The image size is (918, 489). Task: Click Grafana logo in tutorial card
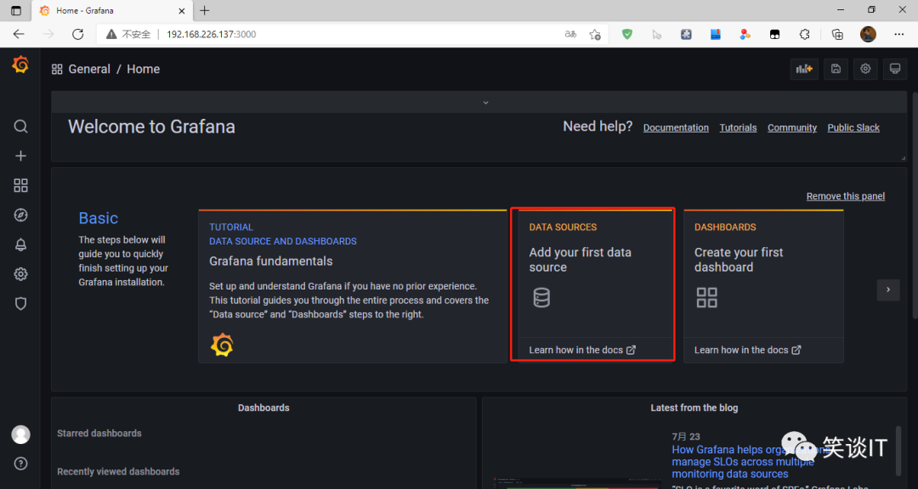(222, 346)
